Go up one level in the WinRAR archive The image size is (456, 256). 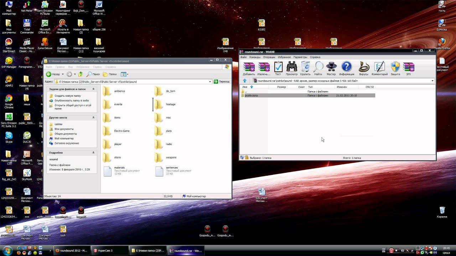coord(245,81)
